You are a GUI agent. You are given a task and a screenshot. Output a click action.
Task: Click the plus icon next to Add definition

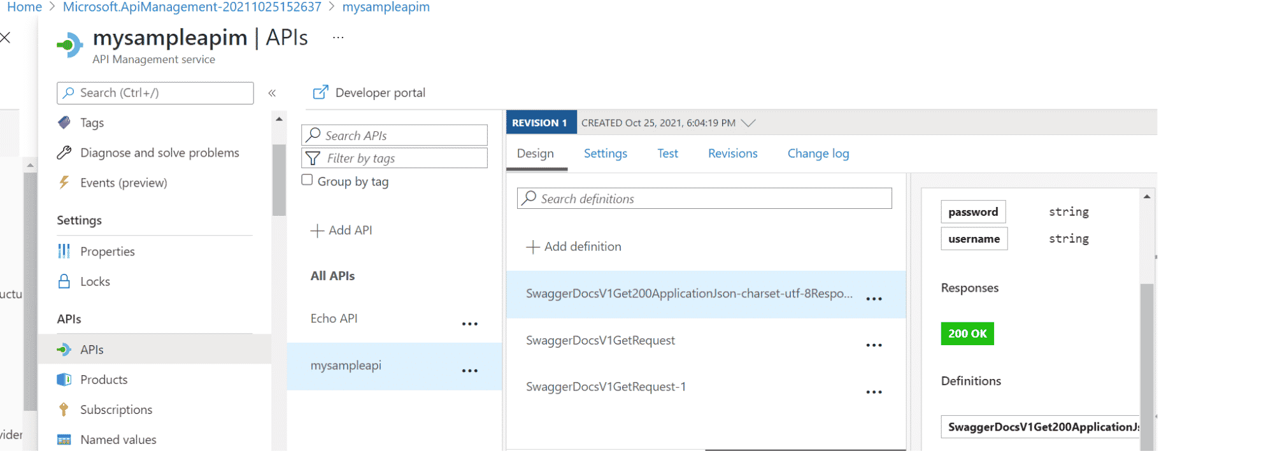point(533,246)
